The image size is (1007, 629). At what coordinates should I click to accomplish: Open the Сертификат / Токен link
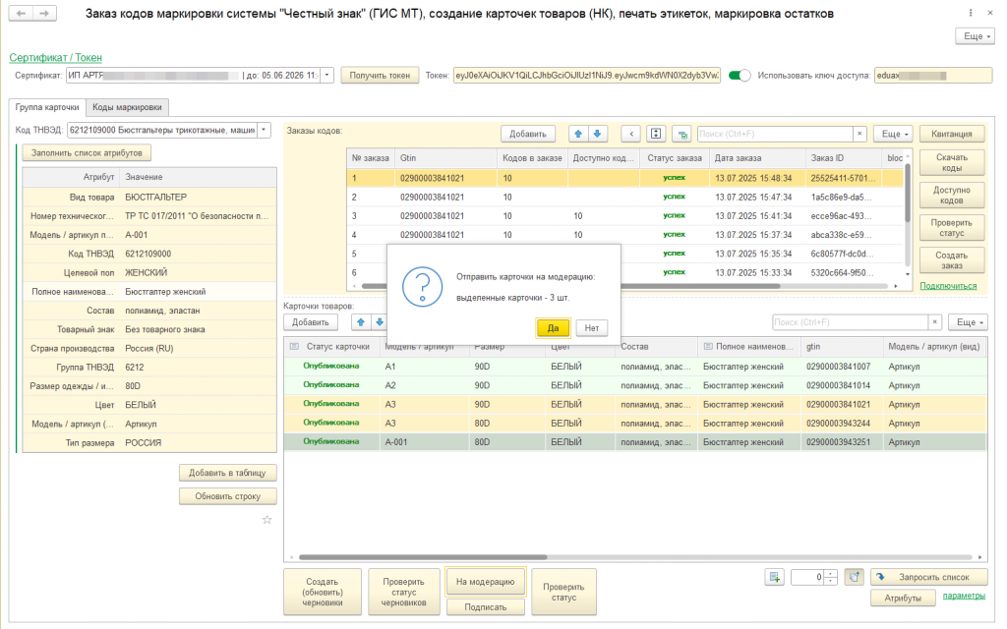(55, 58)
